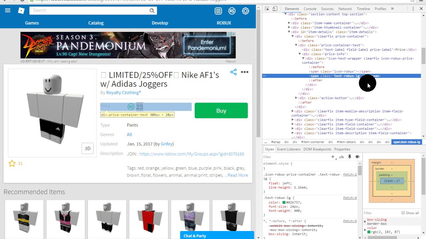Open the Roblox news feed icon
Viewport: 426px width, 239px height.
pos(218,11)
